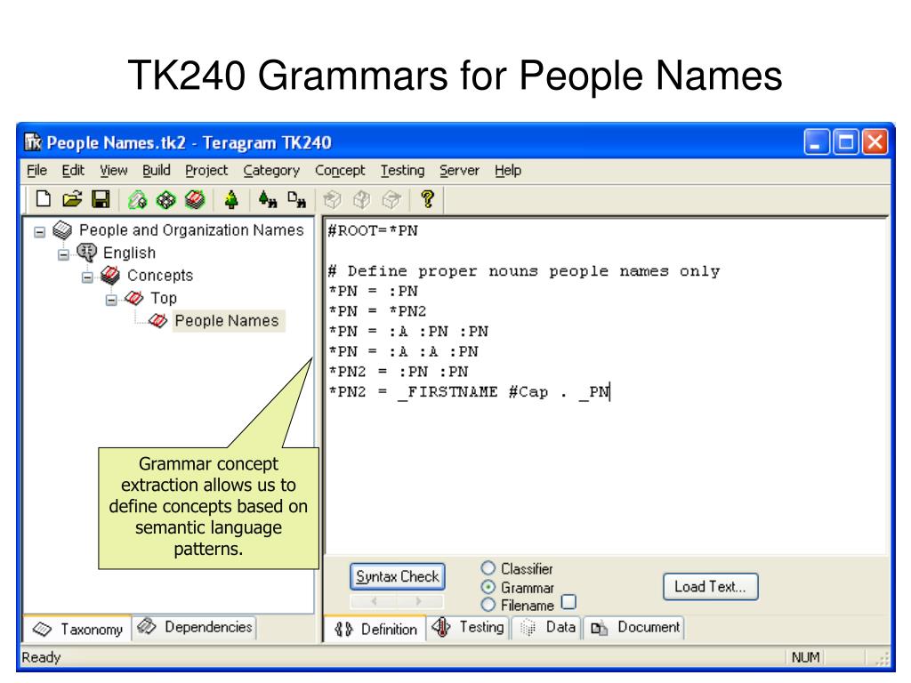Click the book icon of People and Organization Names
Viewport: 911px width, 683px height.
62,230
